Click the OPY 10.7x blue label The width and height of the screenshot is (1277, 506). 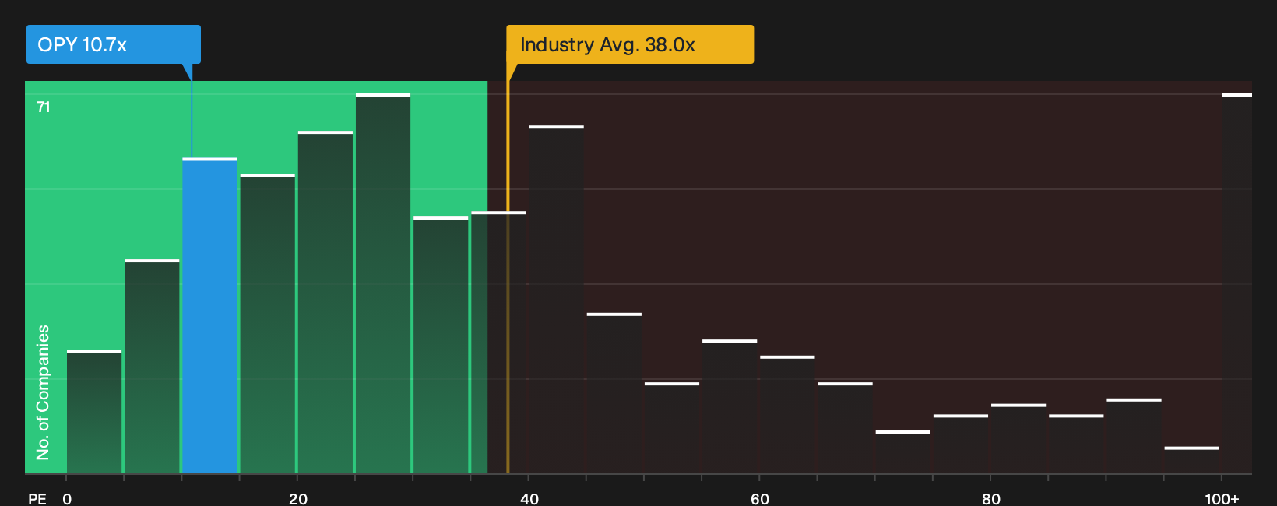[114, 44]
